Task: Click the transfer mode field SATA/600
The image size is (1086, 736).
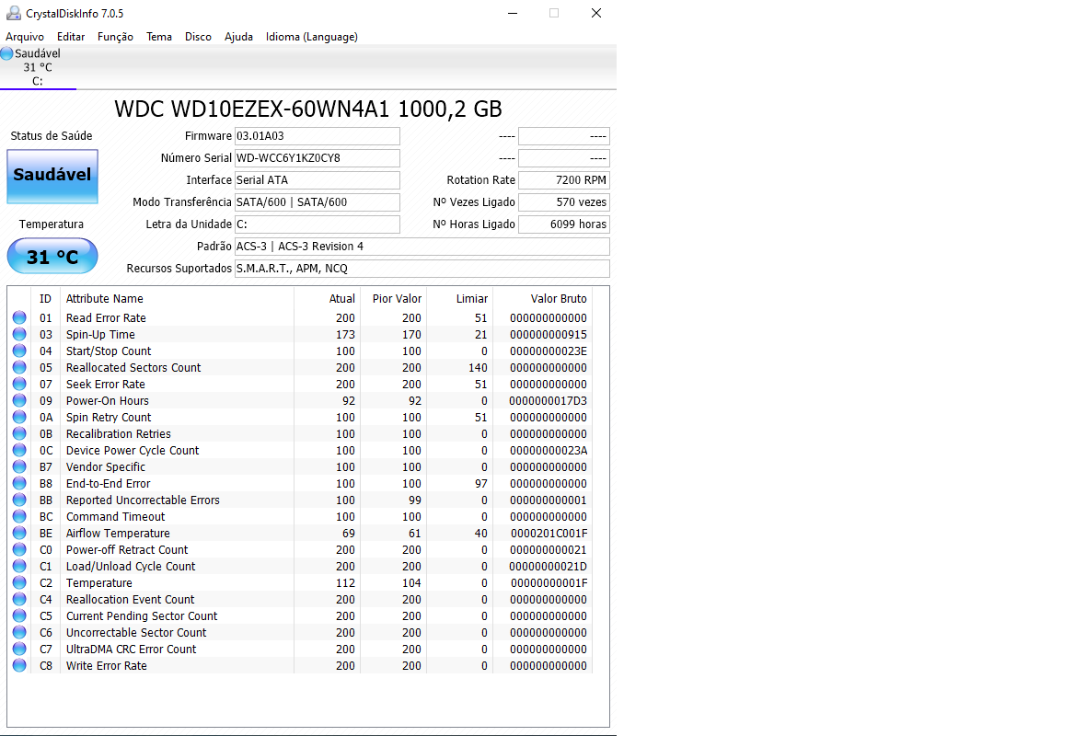Action: click(318, 202)
